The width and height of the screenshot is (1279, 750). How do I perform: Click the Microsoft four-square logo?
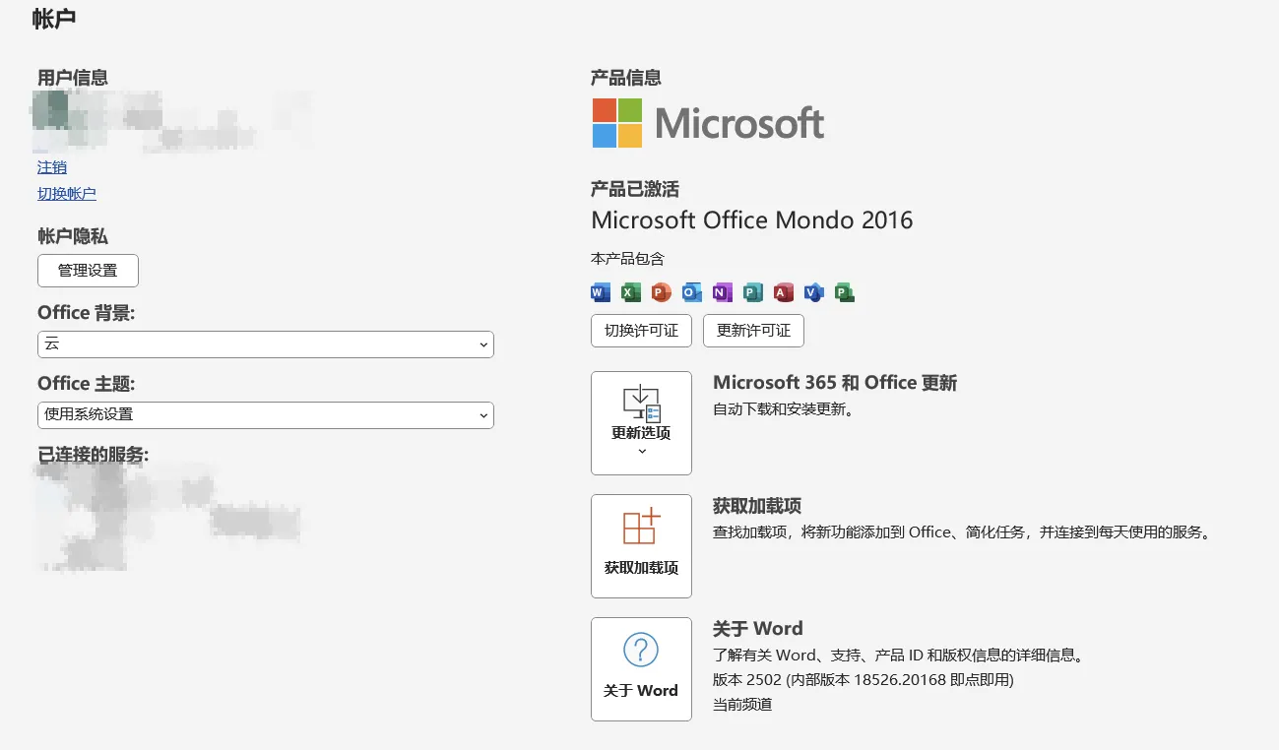click(615, 122)
